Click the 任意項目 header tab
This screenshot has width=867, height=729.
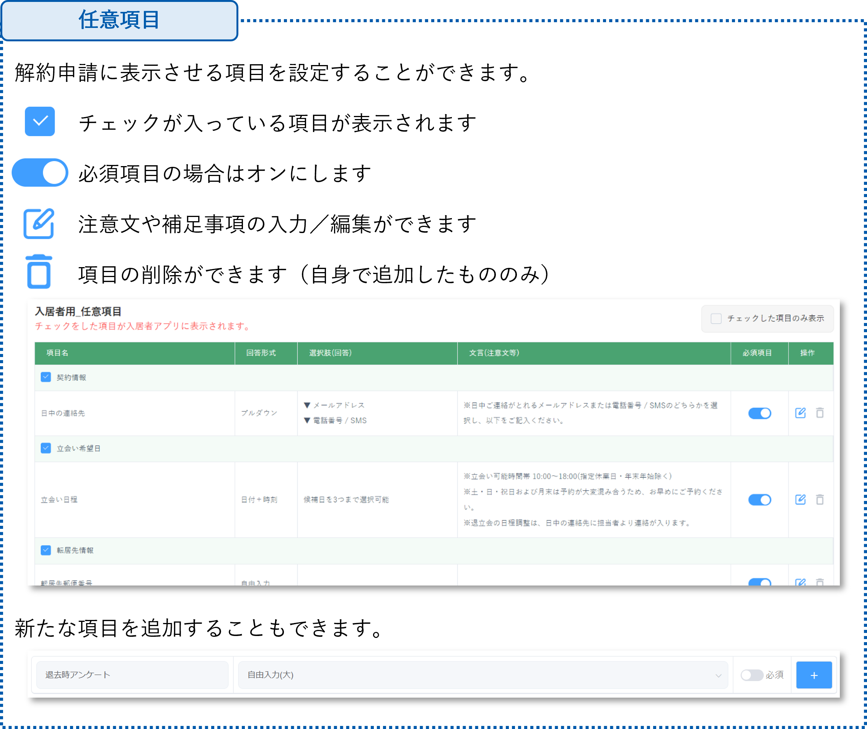(119, 20)
